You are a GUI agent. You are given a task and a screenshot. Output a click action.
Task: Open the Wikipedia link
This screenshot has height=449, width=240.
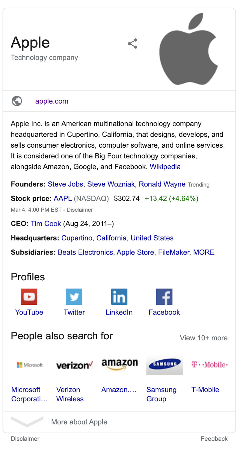[x=165, y=166]
